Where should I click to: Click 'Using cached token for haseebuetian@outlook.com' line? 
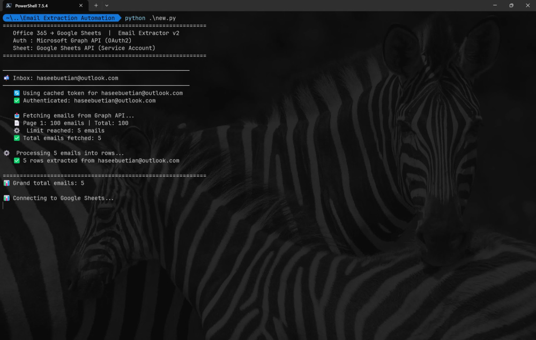pos(103,93)
